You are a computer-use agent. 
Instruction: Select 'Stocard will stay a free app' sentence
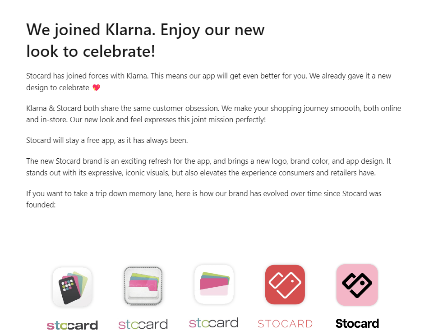(107, 140)
